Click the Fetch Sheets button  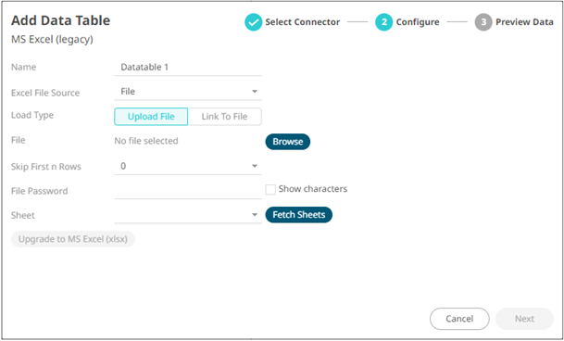click(x=299, y=215)
